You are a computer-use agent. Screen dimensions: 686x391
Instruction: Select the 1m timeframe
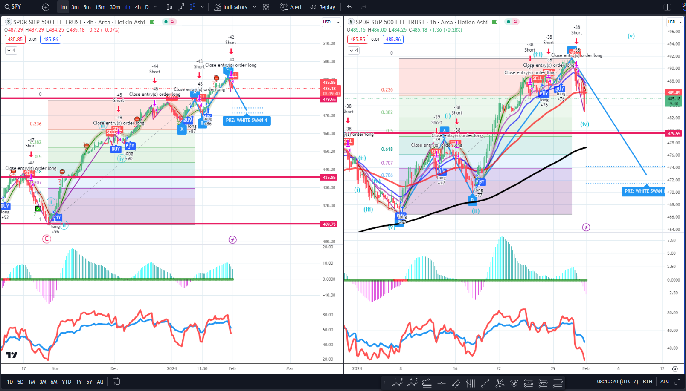(x=63, y=7)
